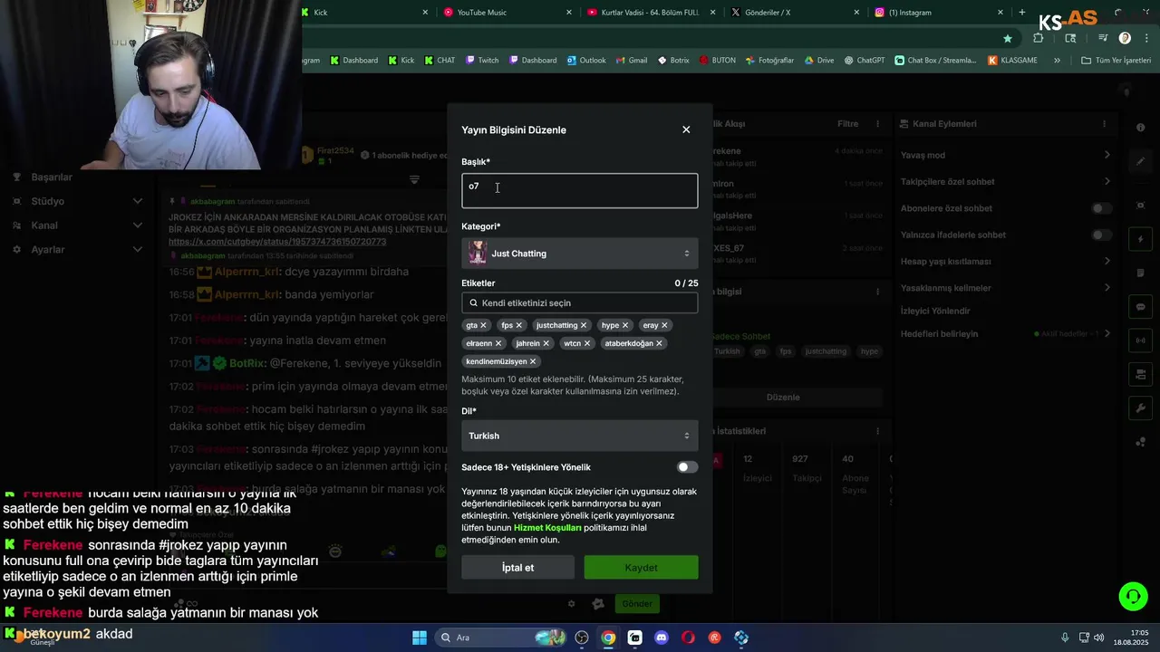Open the Dil Turkish language dropdown
Screen dimensions: 1160x652
pyautogui.click(x=580, y=436)
